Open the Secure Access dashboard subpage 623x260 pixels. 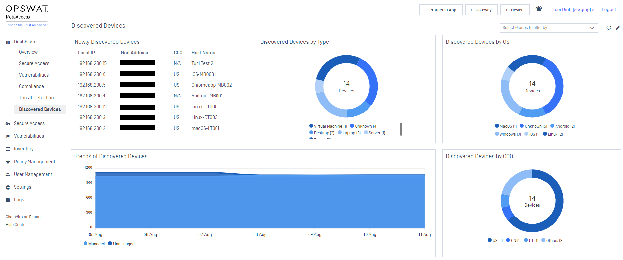(x=34, y=63)
